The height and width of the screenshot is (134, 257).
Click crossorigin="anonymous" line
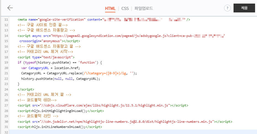coord(50,41)
